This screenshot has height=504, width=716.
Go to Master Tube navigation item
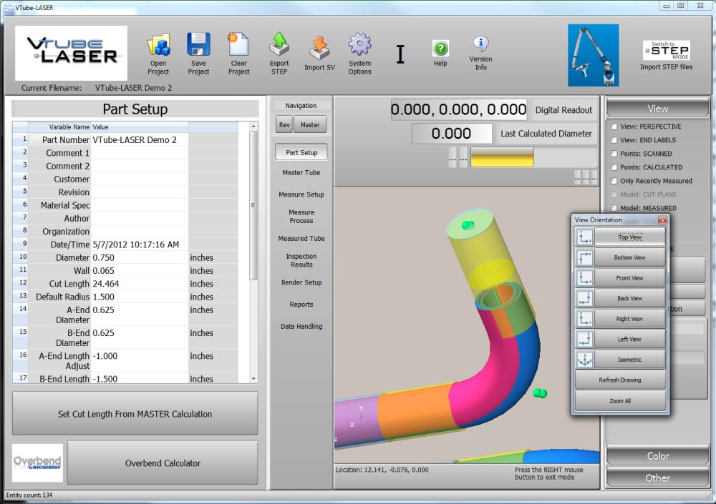pyautogui.click(x=301, y=172)
